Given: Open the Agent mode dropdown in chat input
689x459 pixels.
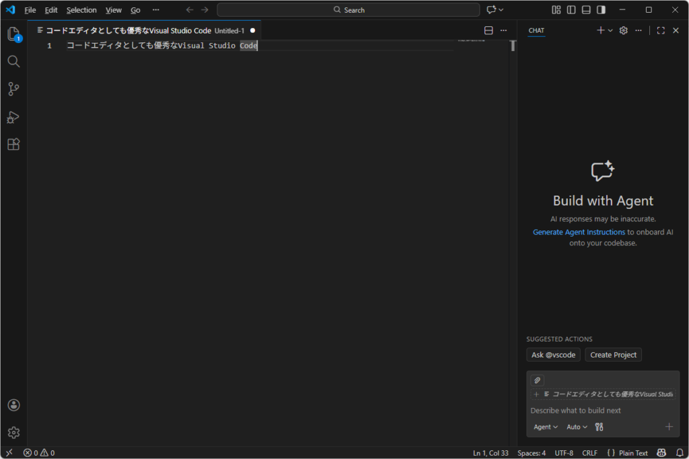Looking at the screenshot, I should click(545, 427).
